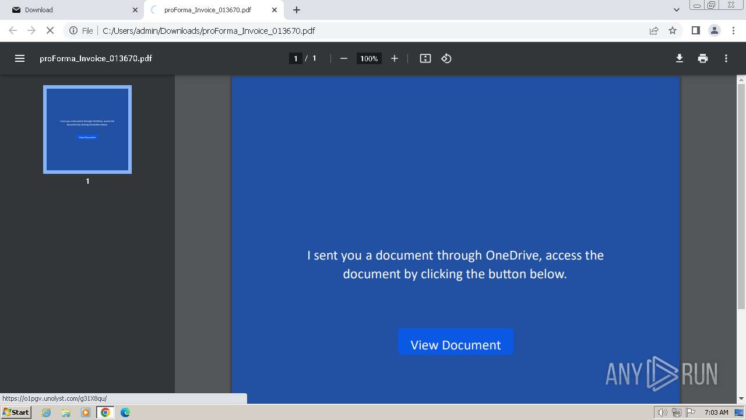The image size is (746, 420).
Task: Open the browser side panel
Action: point(695,30)
